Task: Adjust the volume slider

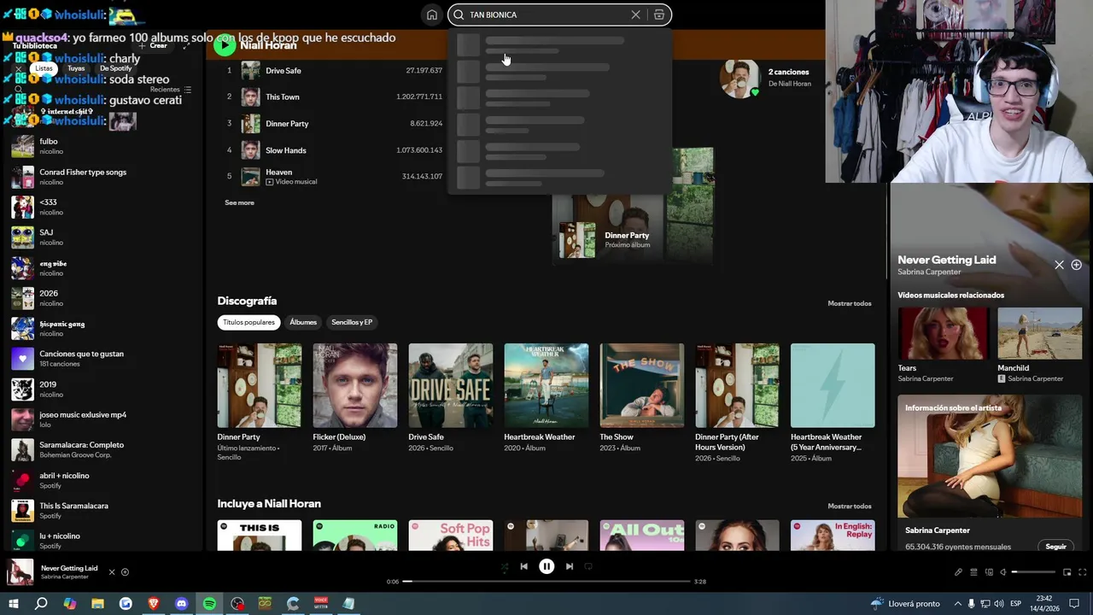Action: coord(1033,572)
